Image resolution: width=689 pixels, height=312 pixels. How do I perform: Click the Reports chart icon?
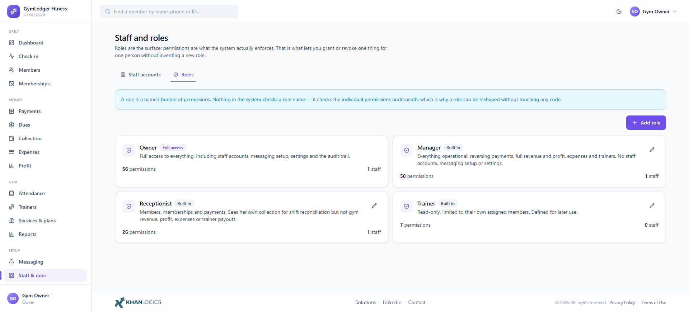pyautogui.click(x=11, y=234)
